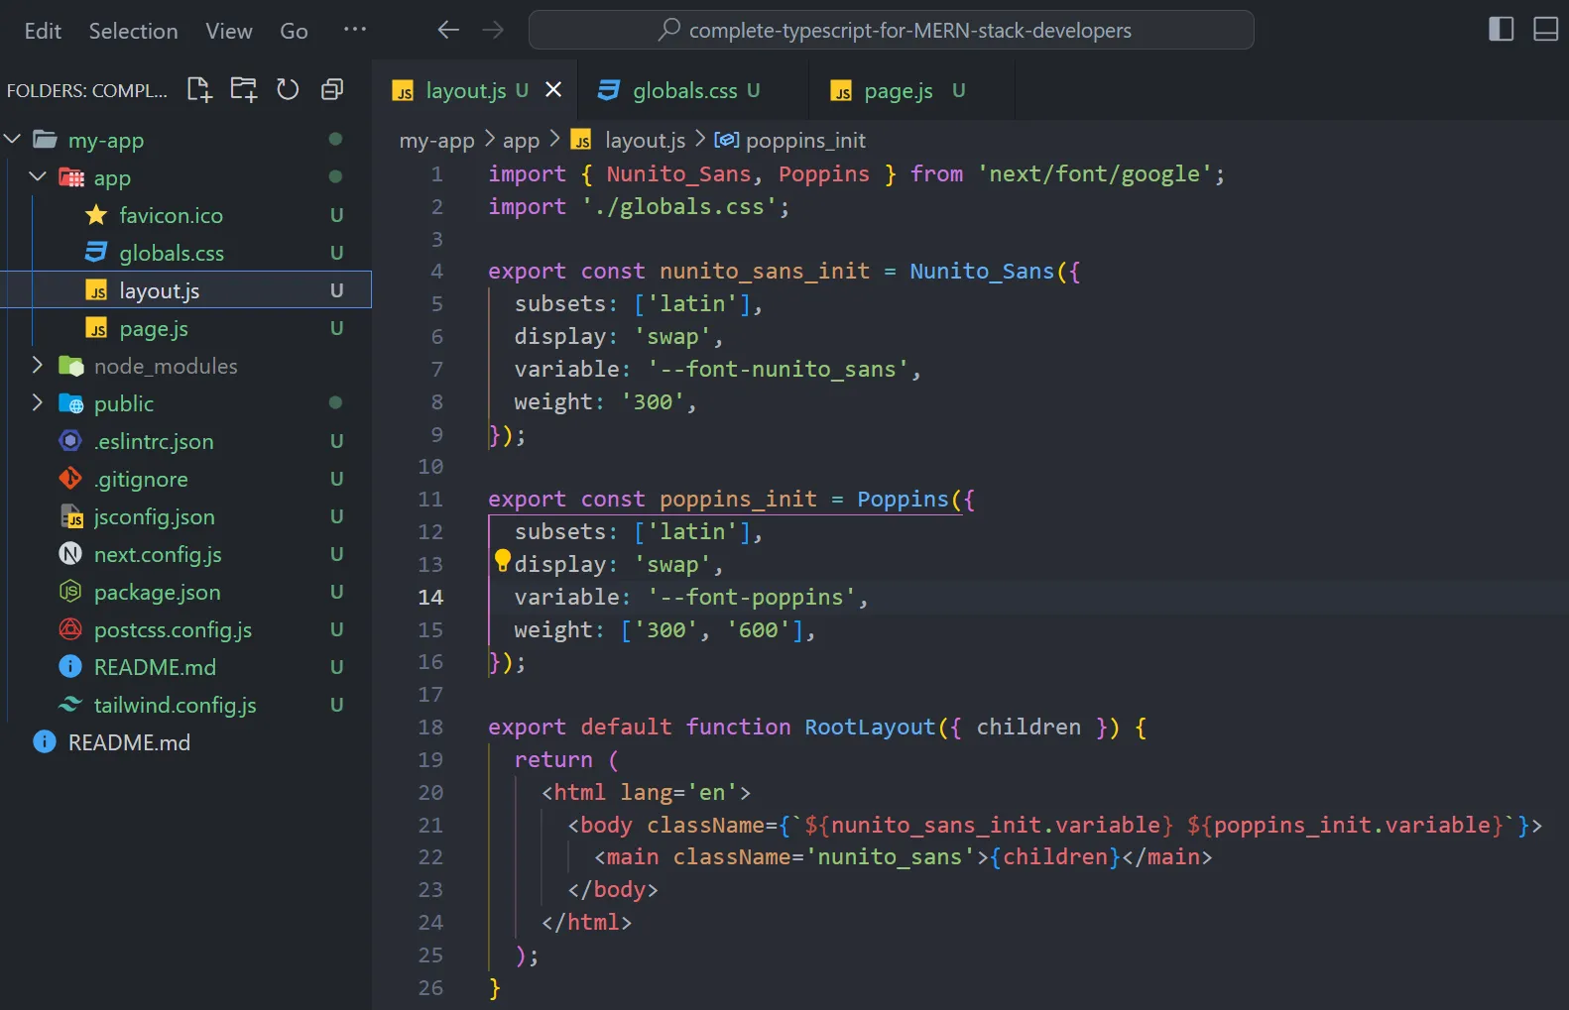Viewport: 1569px width, 1010px height.
Task: Click the lightbulb quick-fix icon on line 13
Action: tap(502, 561)
